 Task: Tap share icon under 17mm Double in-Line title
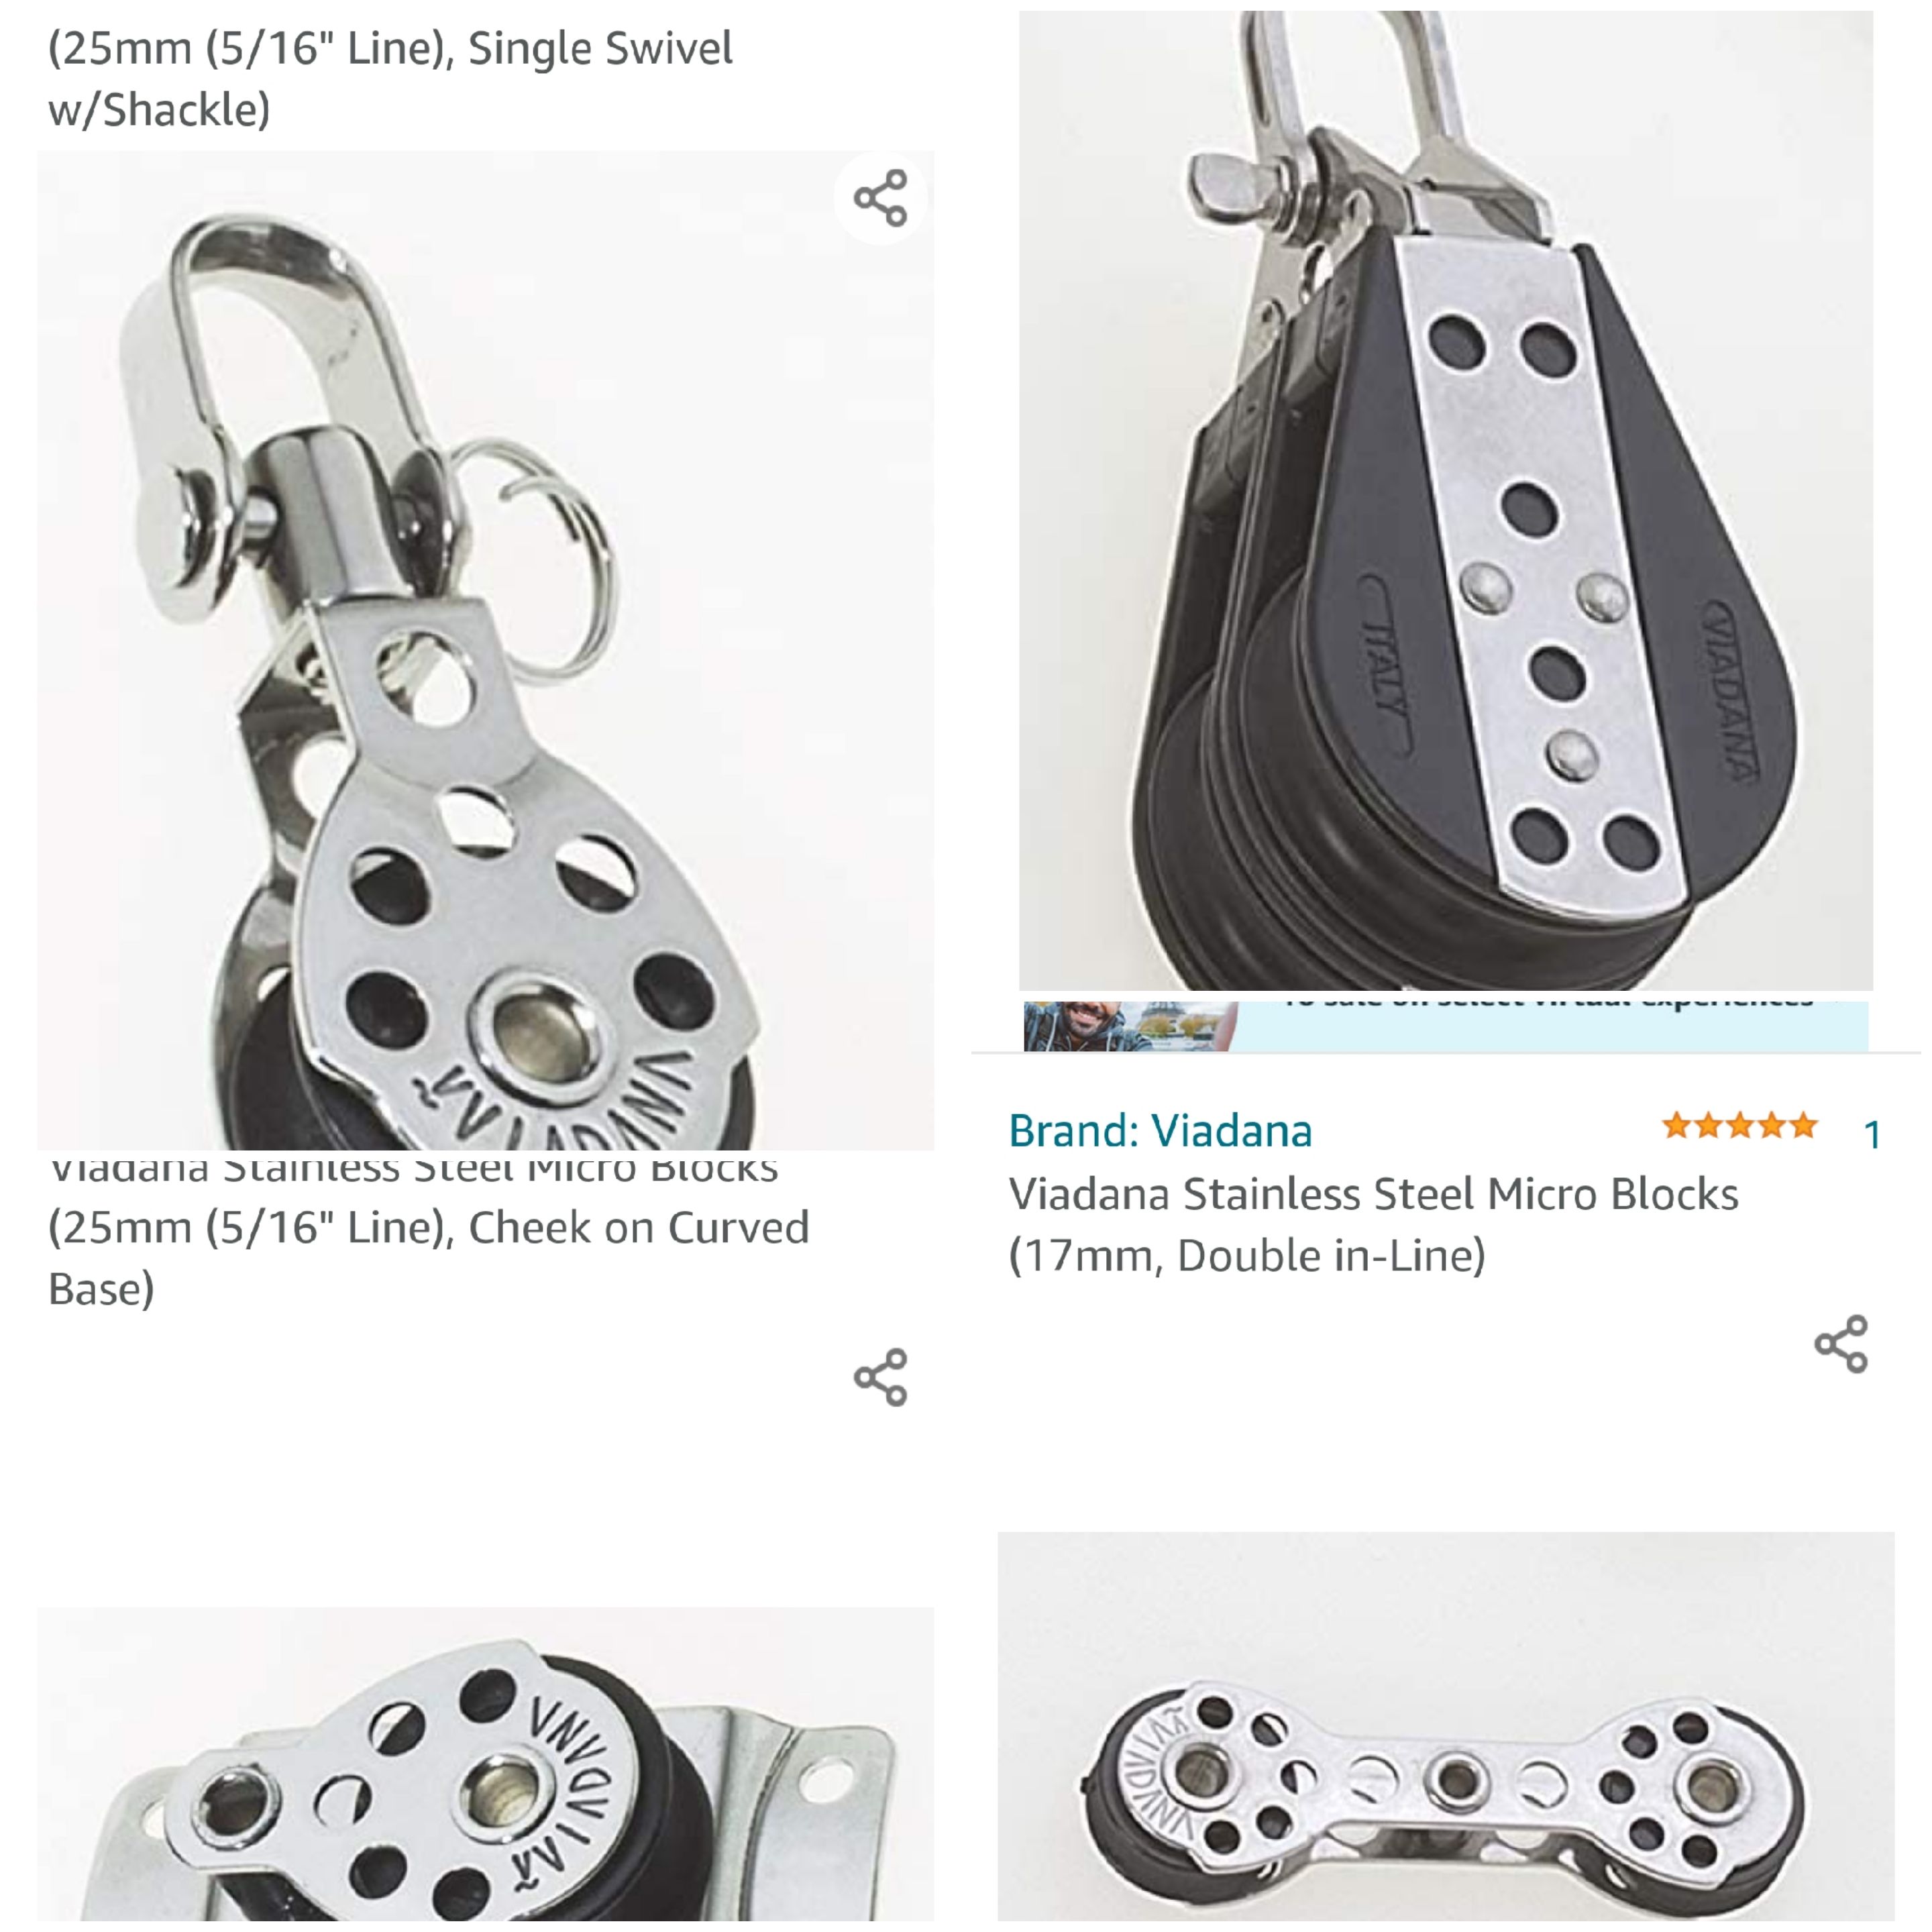[x=1841, y=1344]
